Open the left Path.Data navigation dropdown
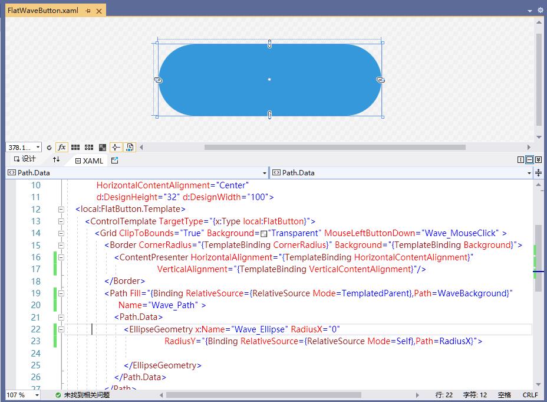Screen dimensions: 547x402 tap(265, 173)
